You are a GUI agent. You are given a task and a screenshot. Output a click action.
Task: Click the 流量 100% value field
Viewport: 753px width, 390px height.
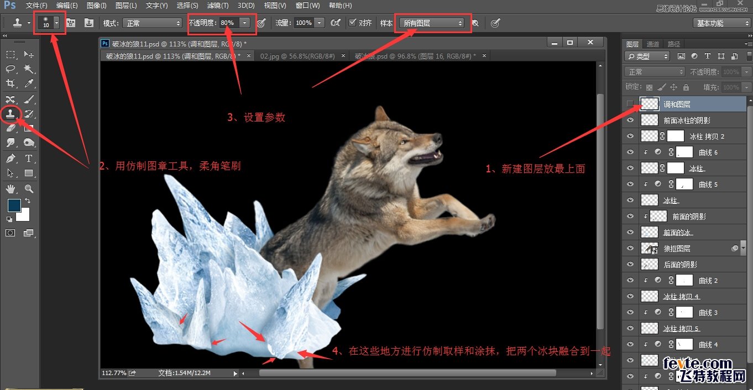point(304,23)
